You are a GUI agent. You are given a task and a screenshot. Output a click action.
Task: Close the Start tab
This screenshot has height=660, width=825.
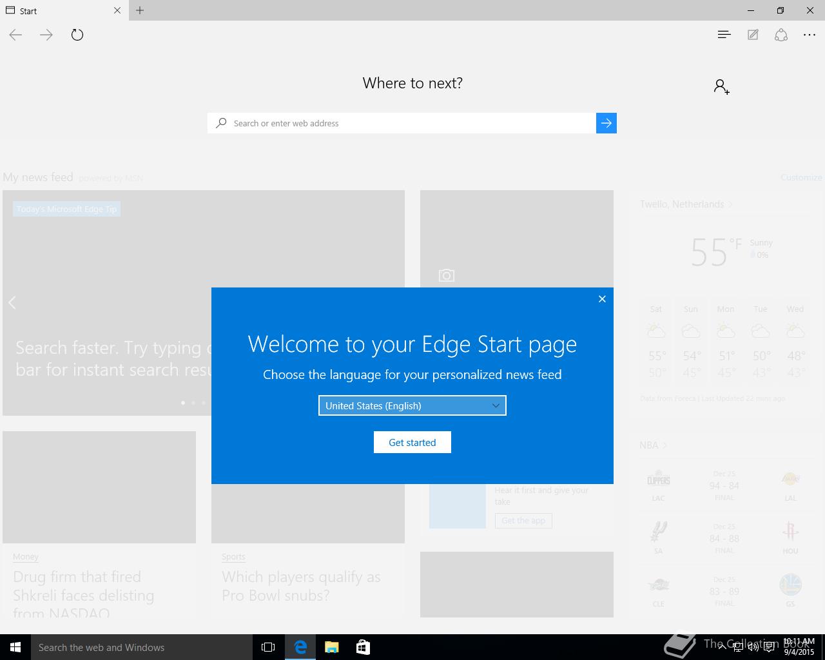[117, 10]
